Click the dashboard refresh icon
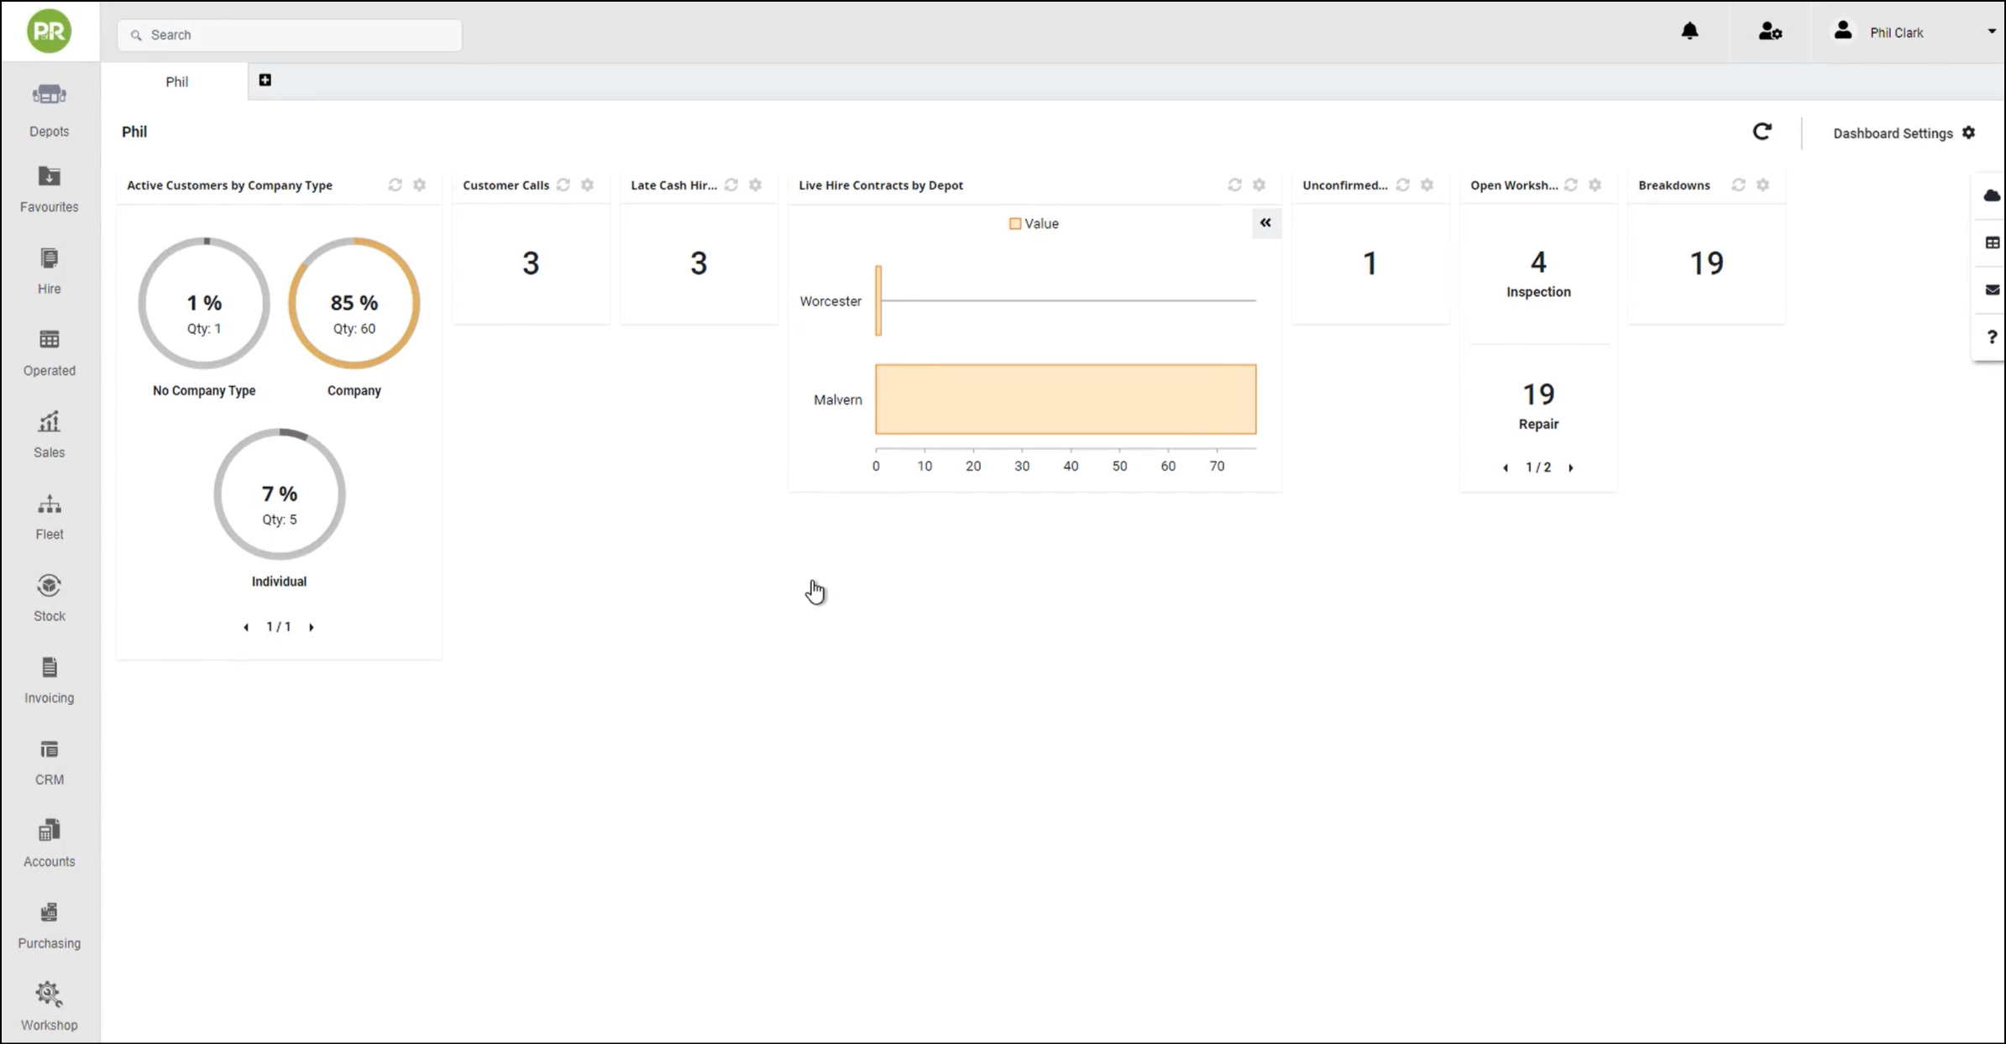 [1762, 132]
